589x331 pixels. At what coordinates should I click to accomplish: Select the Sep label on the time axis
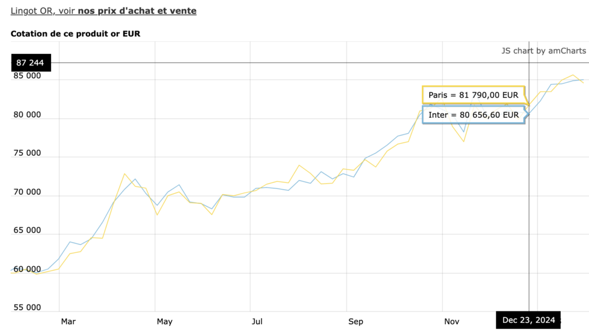click(x=355, y=321)
